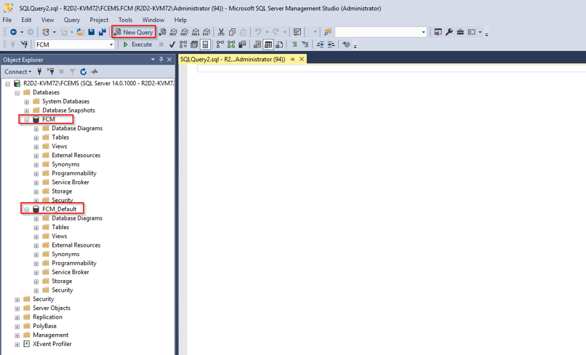Expand Tables under FCM database
Image resolution: width=586 pixels, height=355 pixels.
click(36, 138)
